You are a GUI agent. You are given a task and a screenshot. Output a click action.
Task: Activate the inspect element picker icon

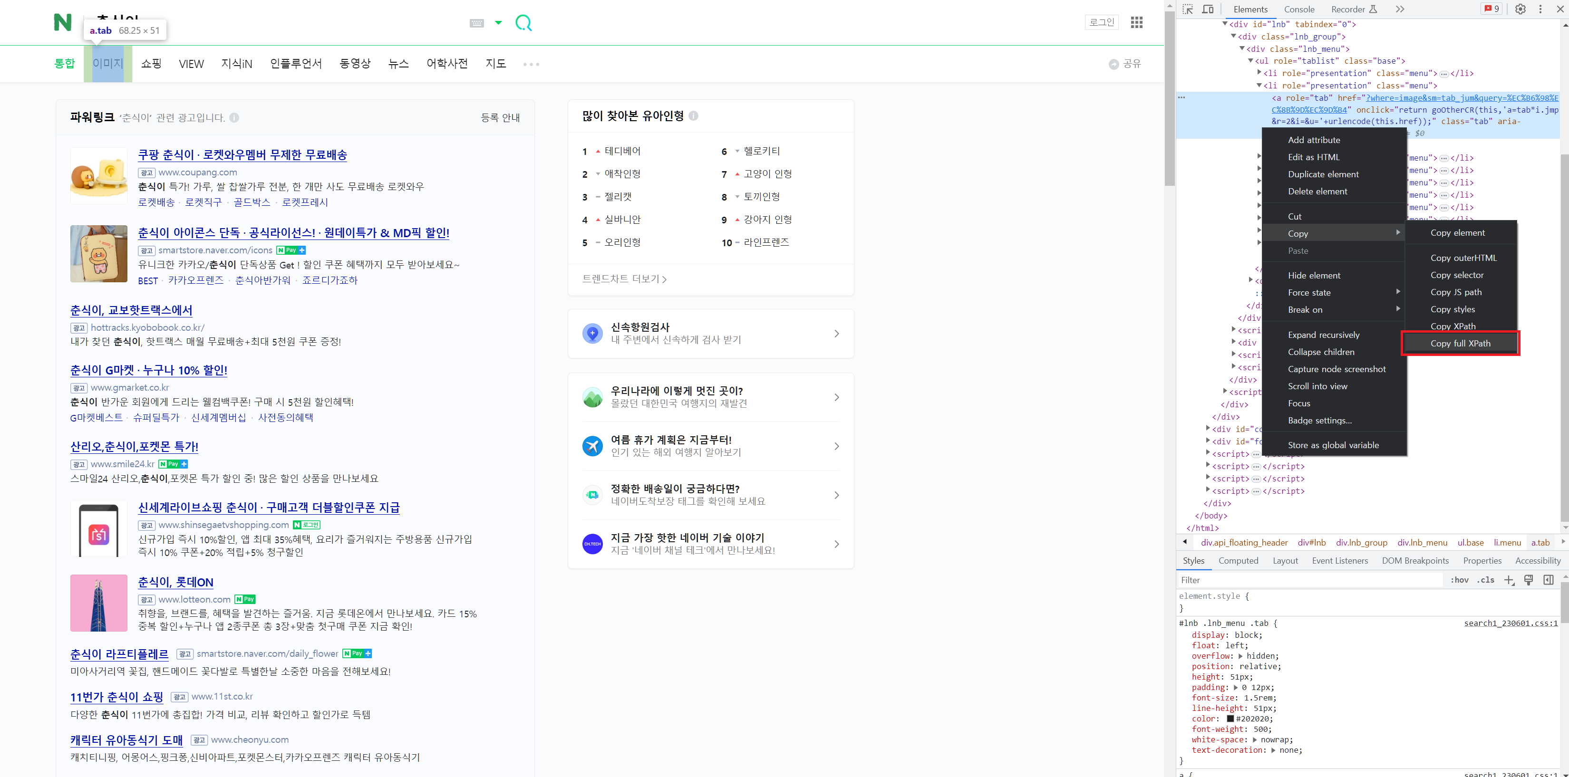(x=1188, y=9)
